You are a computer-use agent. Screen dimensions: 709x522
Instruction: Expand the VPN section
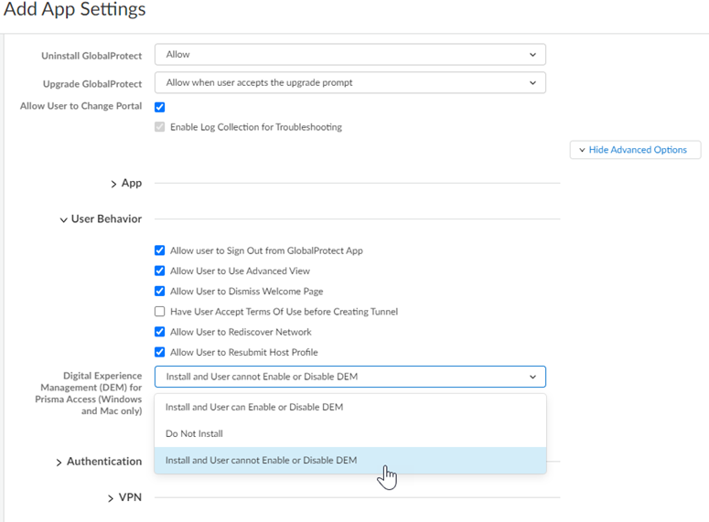(125, 498)
